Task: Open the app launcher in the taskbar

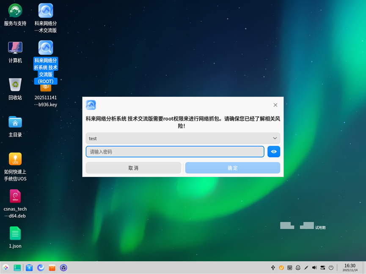Action: pos(5,267)
